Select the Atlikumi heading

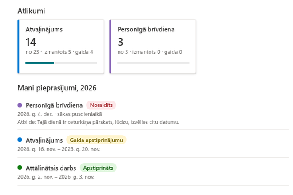[x=31, y=11]
